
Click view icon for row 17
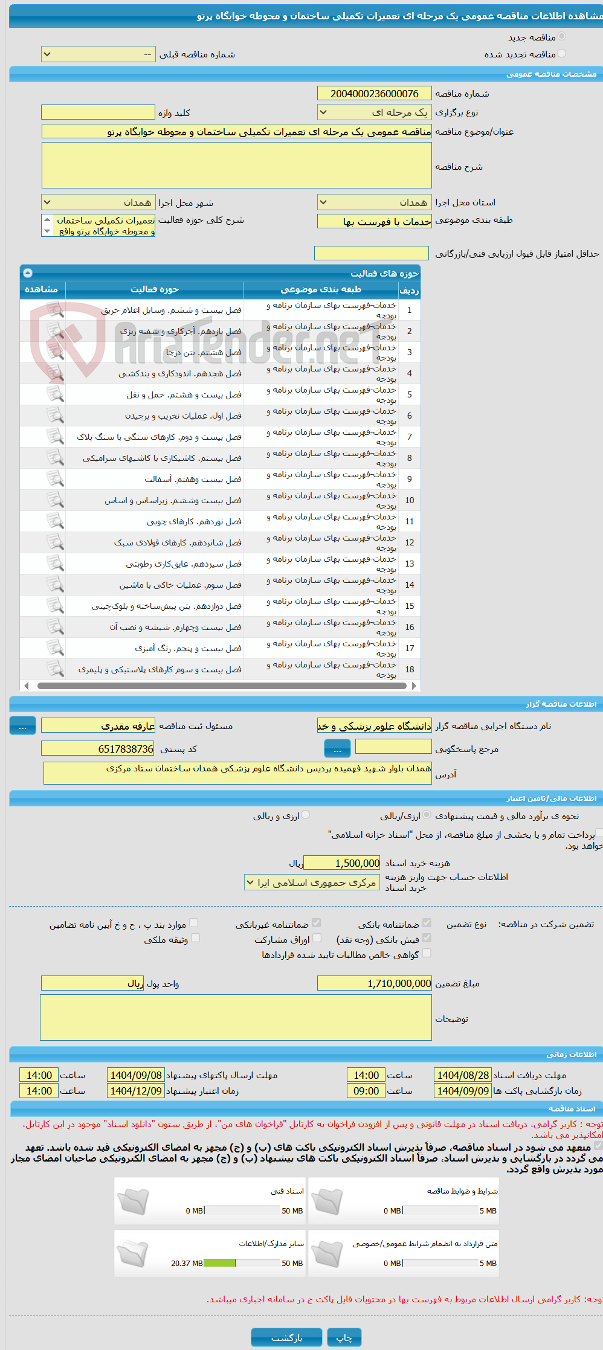[x=55, y=648]
